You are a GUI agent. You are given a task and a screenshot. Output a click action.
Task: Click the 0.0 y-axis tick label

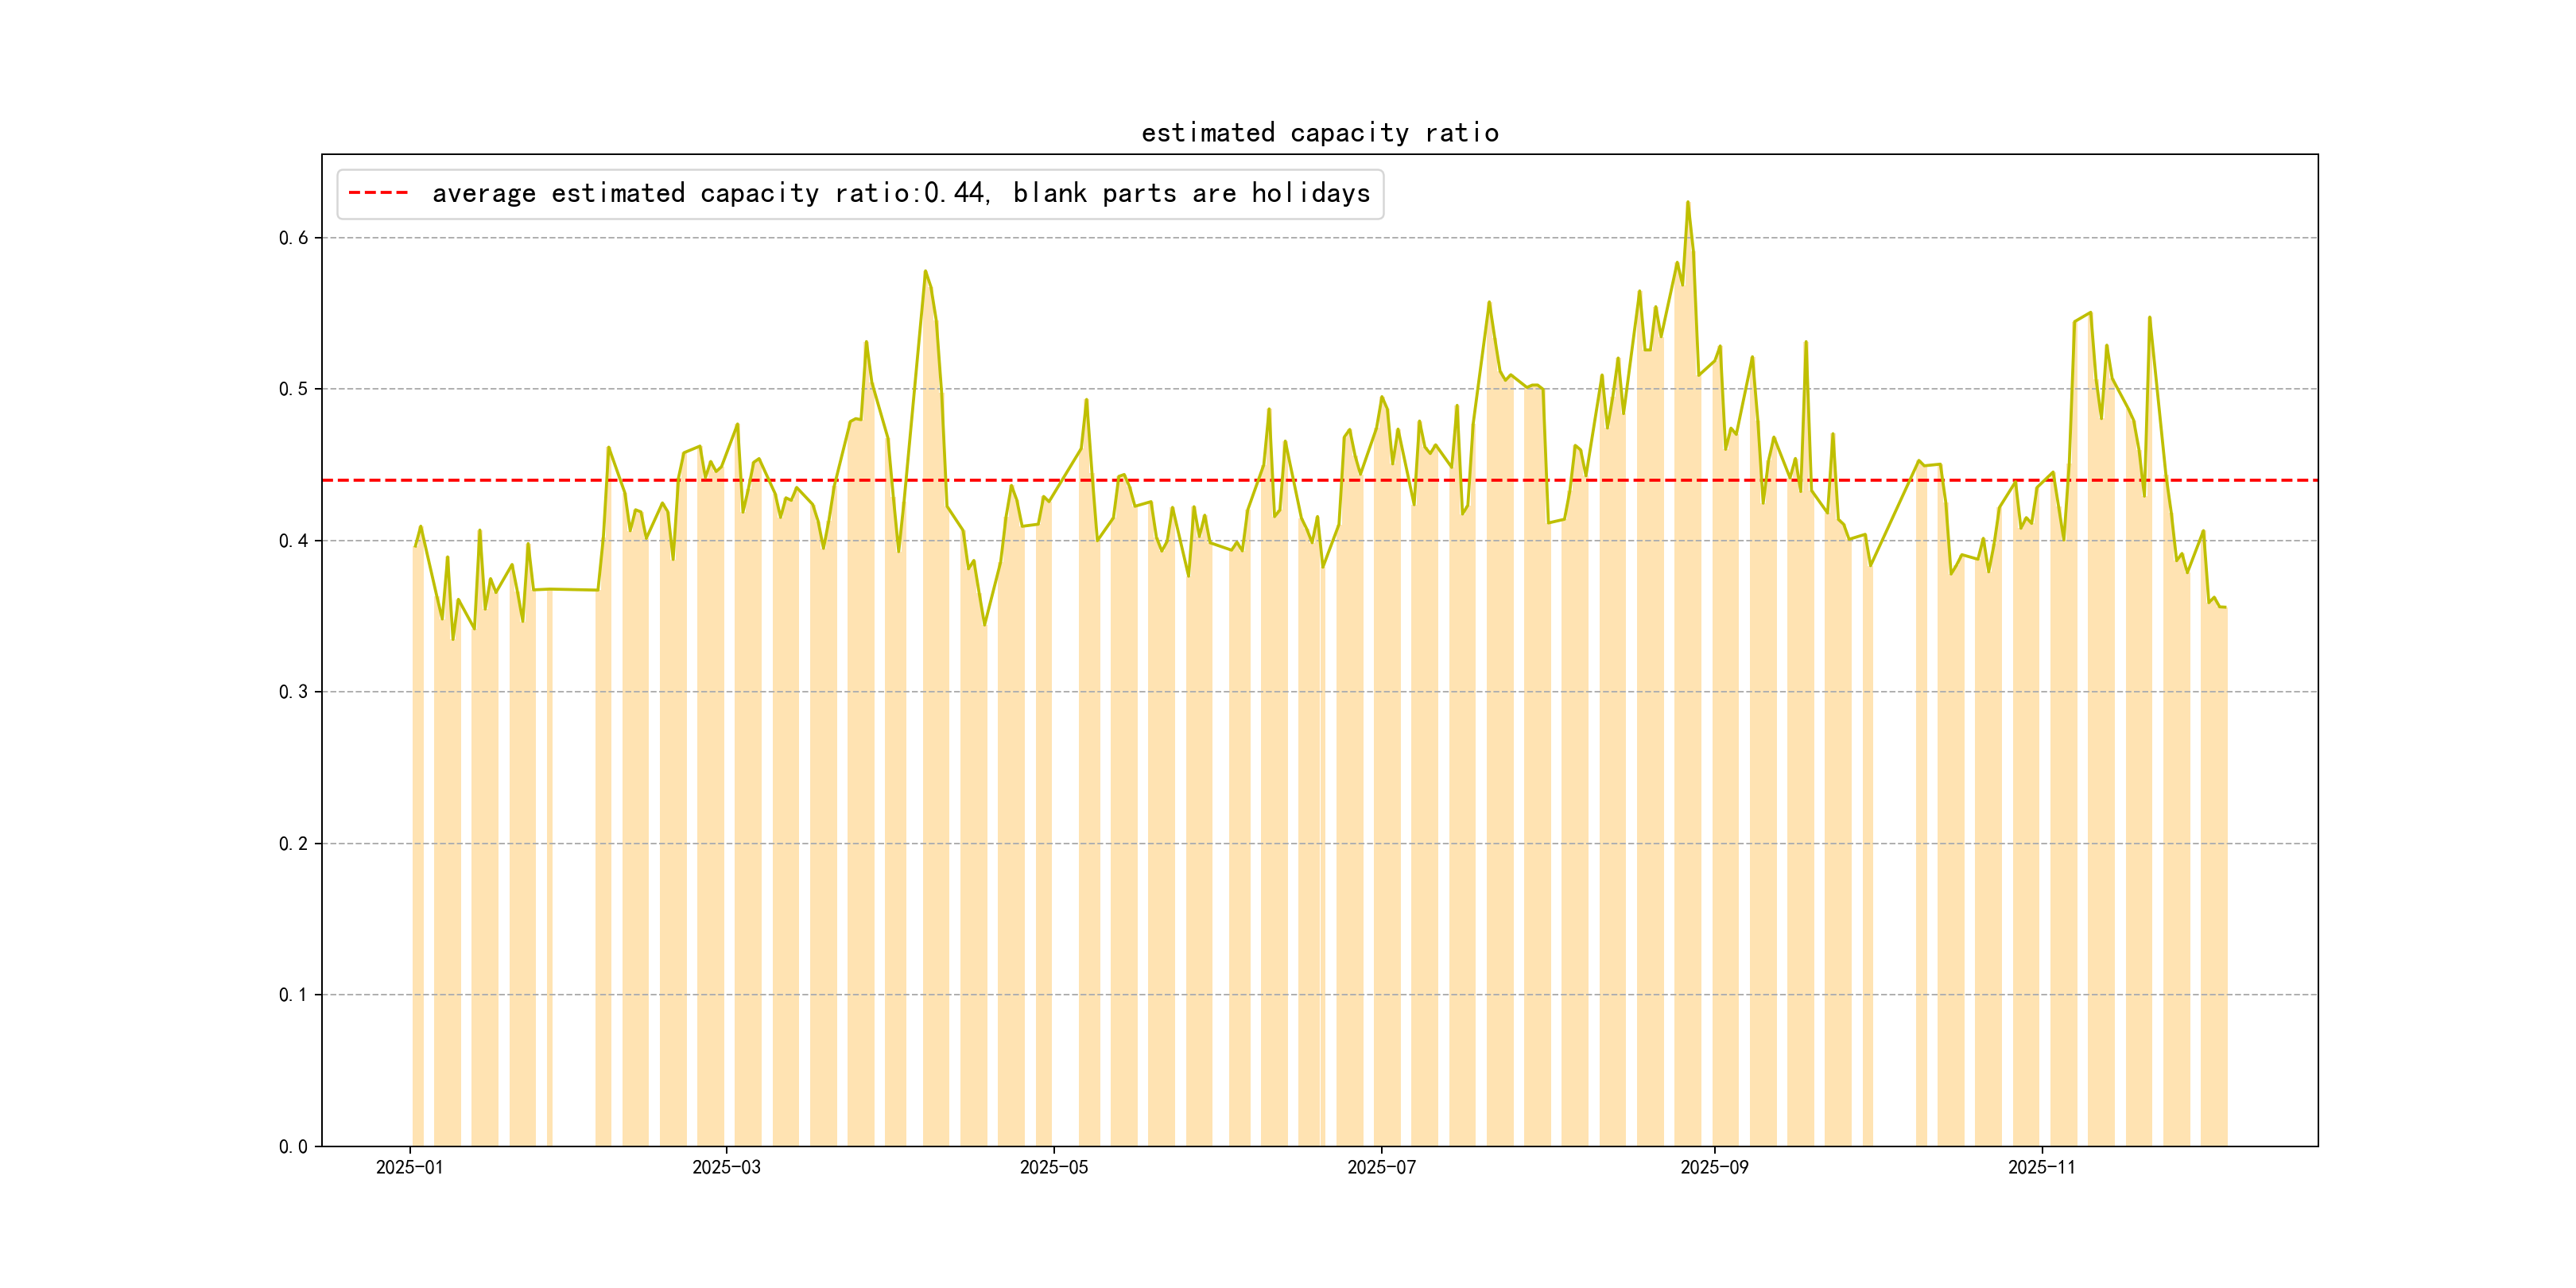point(293,1146)
